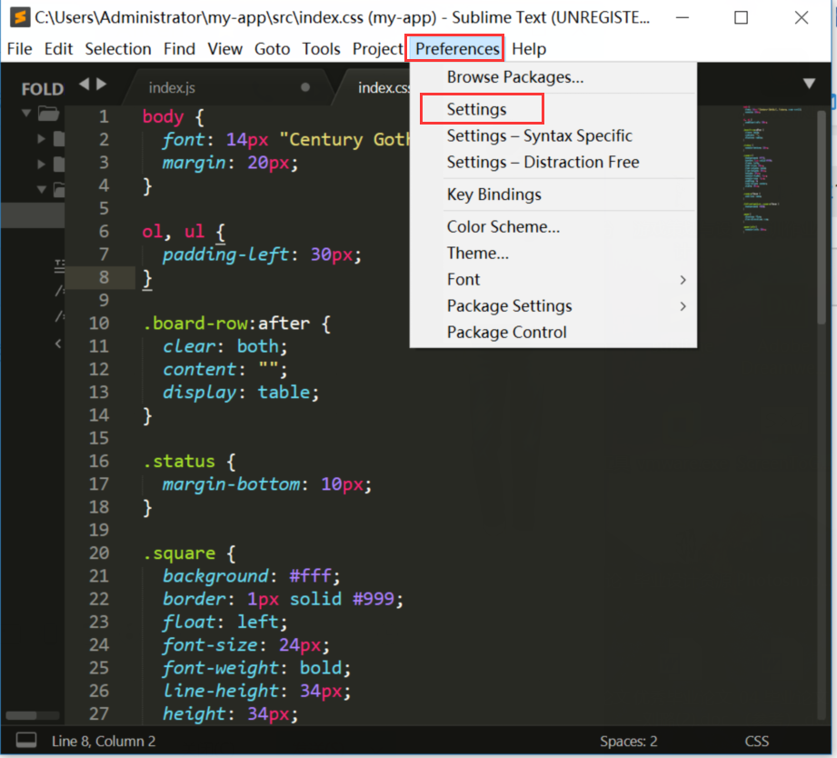Expand the second collapsed subfolder in the sidebar
This screenshot has height=758, width=837.
click(x=41, y=164)
